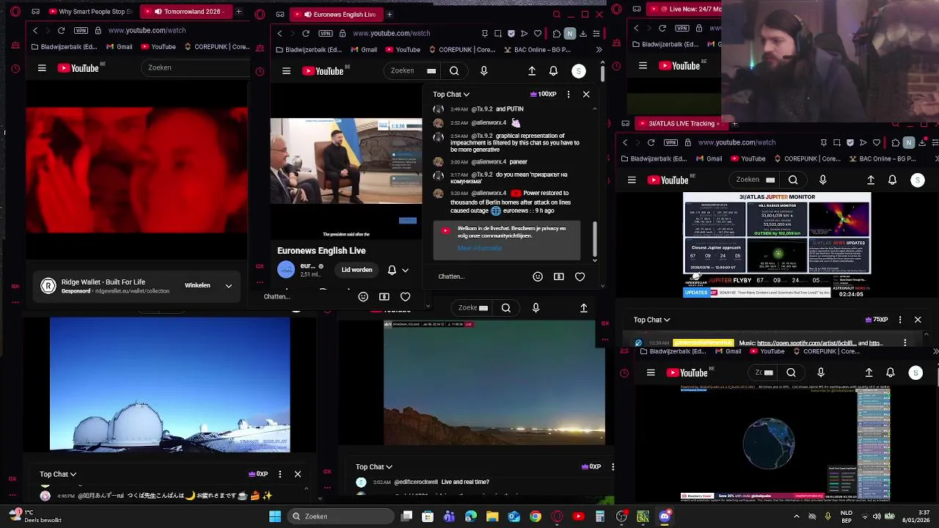Image resolution: width=939 pixels, height=528 pixels.
Task: Reload page in Euronews browser window
Action: click(305, 33)
